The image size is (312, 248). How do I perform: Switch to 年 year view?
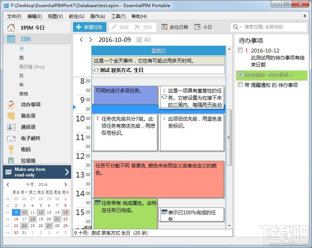[21, 85]
